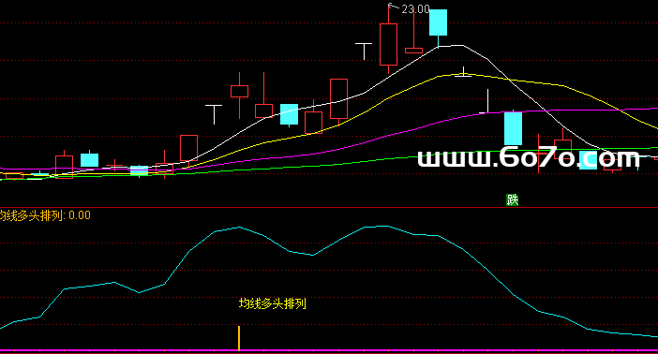
Task: Click the yellow vertical signal bar in lower panel
Action: coord(239,338)
